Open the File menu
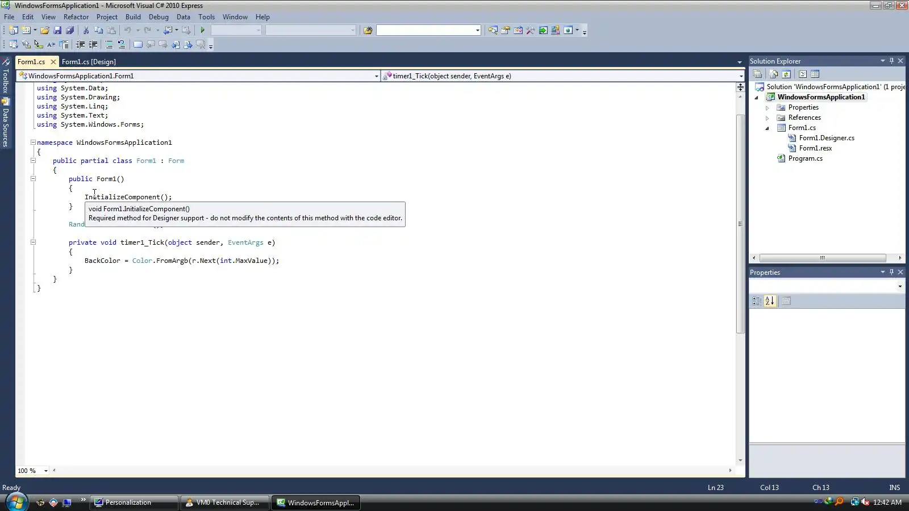The width and height of the screenshot is (909, 511). [9, 17]
